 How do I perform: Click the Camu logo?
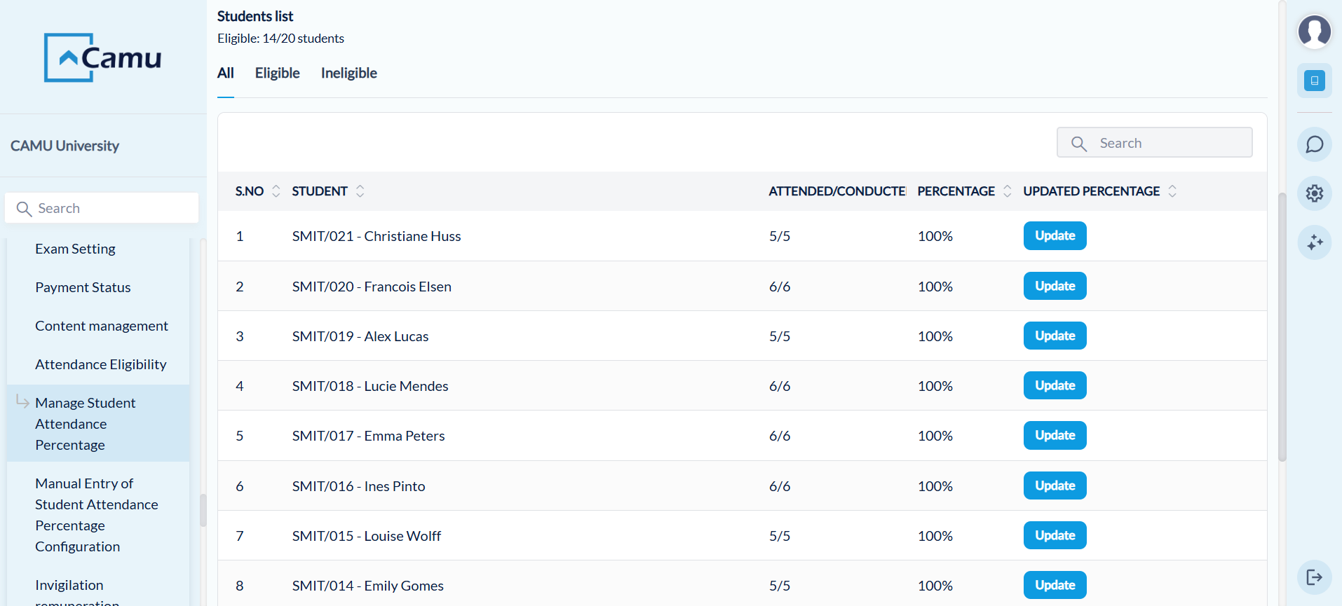pos(103,57)
